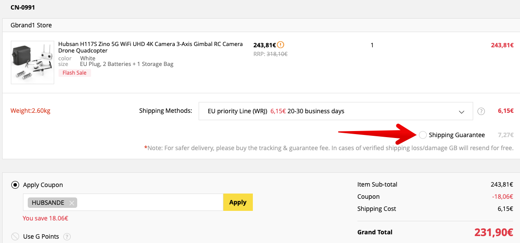Select the Shipping Guarantee price 7,27€

point(506,135)
